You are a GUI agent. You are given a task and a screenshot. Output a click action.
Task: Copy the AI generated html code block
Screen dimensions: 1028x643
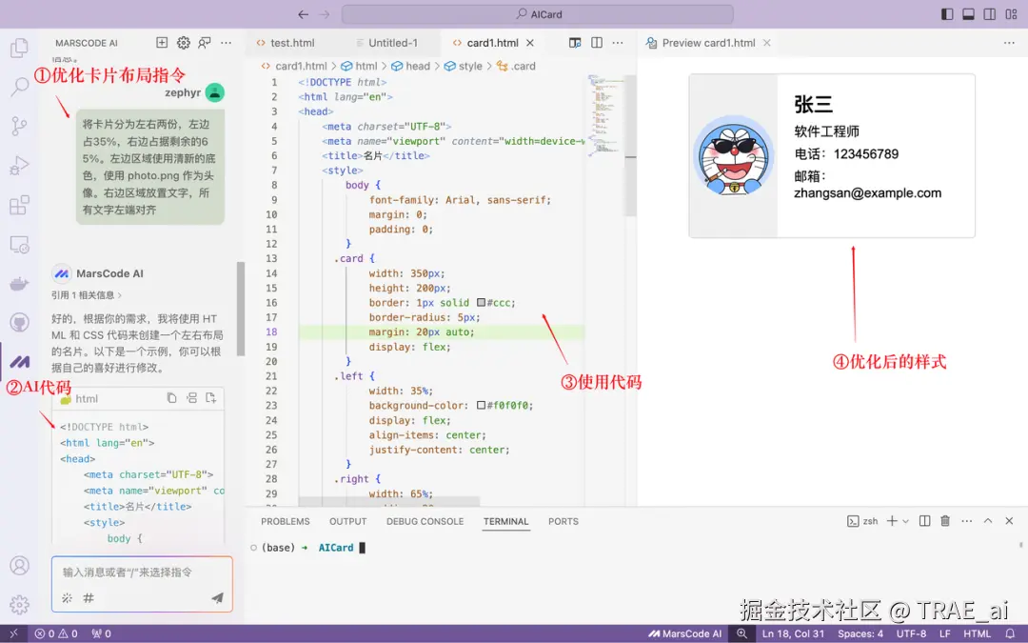click(171, 397)
